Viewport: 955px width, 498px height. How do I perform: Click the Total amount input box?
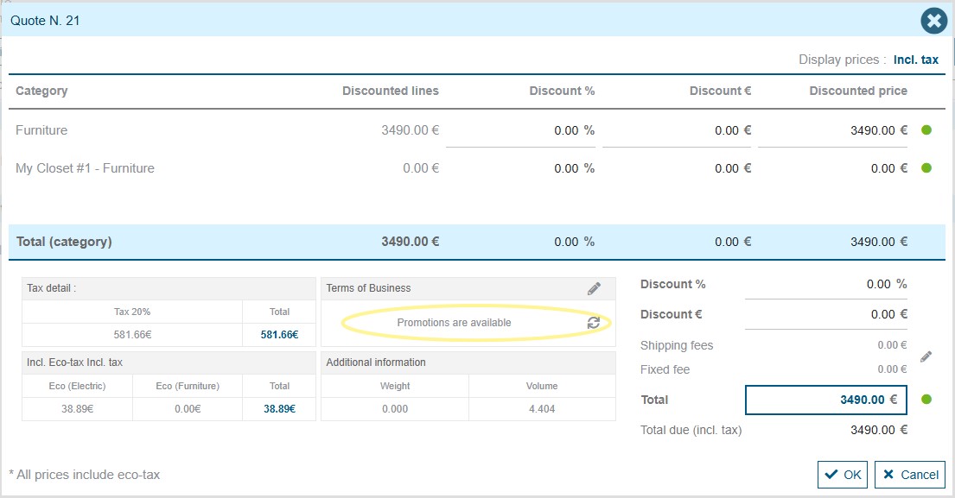(824, 400)
